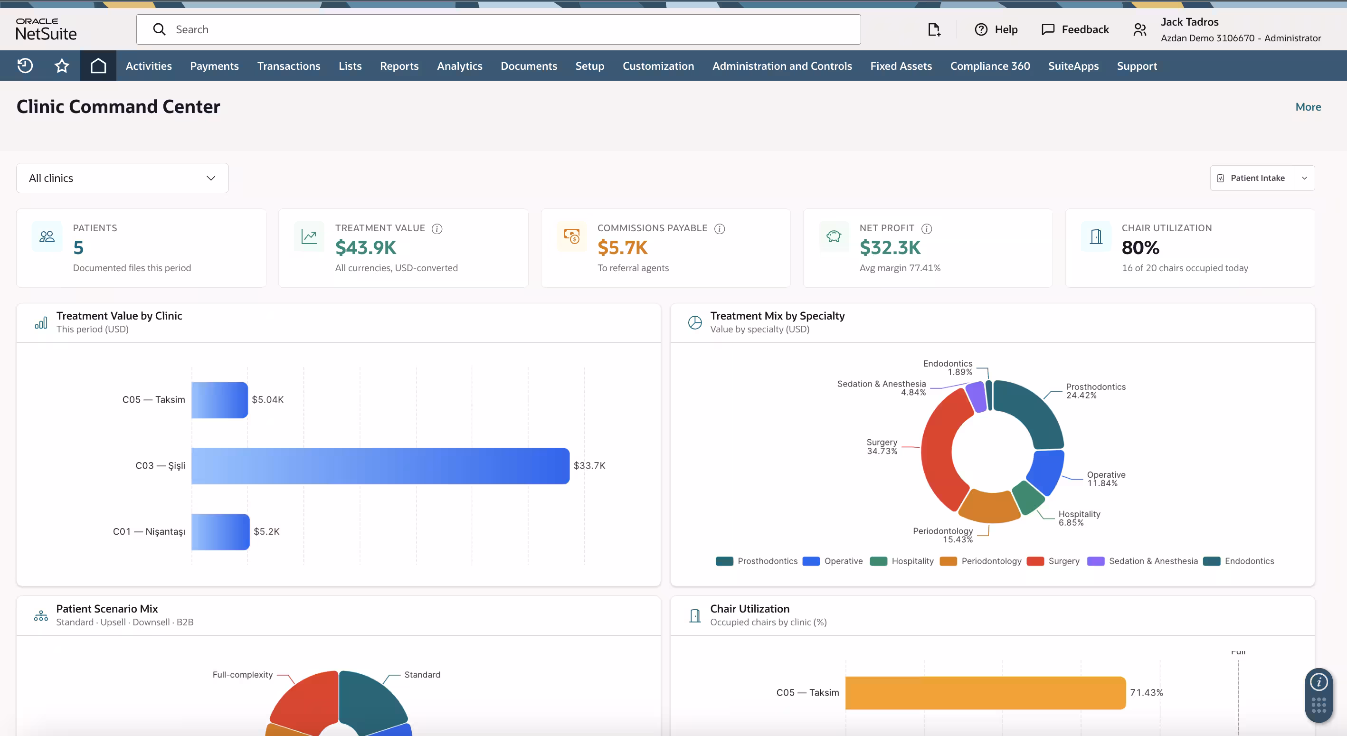Viewport: 1347px width, 736px height.
Task: Open the Patient Intake dropdown arrow
Action: pyautogui.click(x=1305, y=178)
